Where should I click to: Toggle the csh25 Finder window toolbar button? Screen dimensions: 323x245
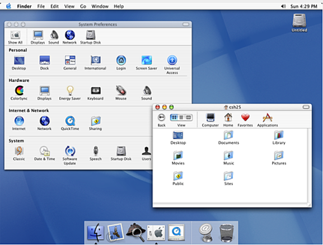(x=306, y=107)
